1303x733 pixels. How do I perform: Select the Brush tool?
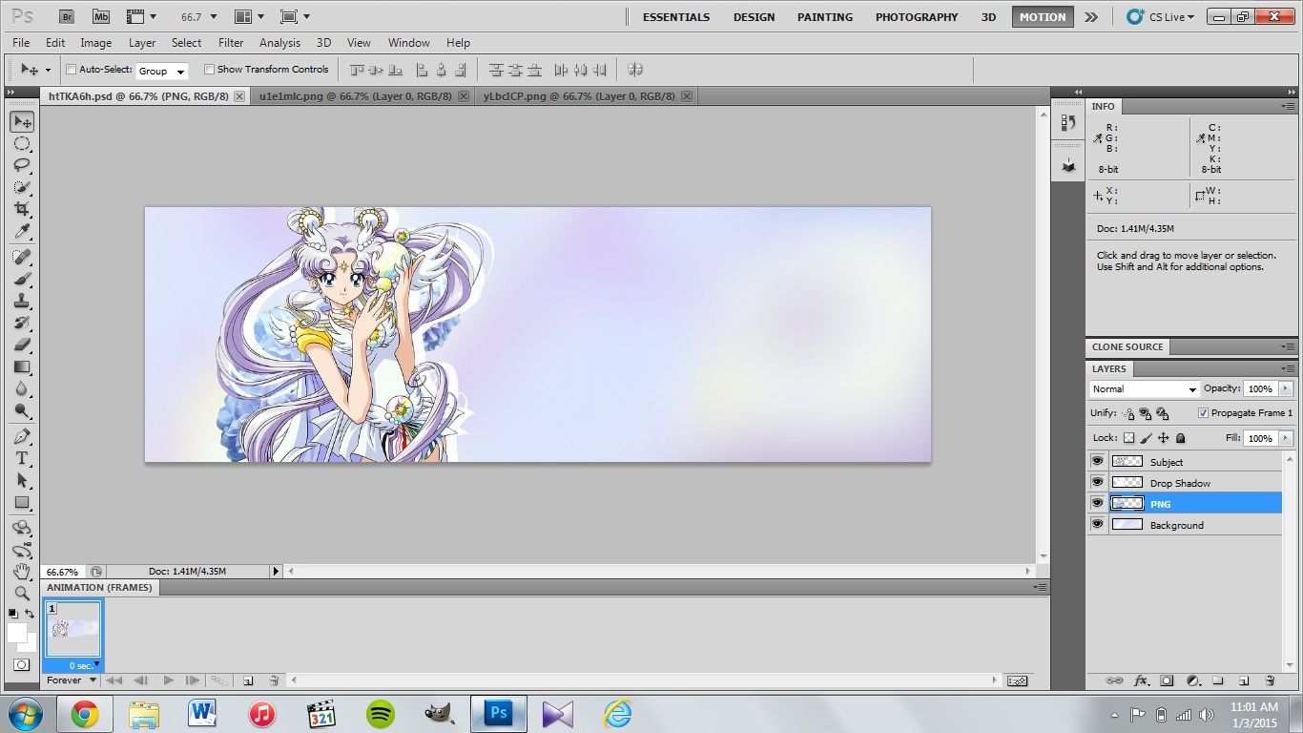[22, 280]
